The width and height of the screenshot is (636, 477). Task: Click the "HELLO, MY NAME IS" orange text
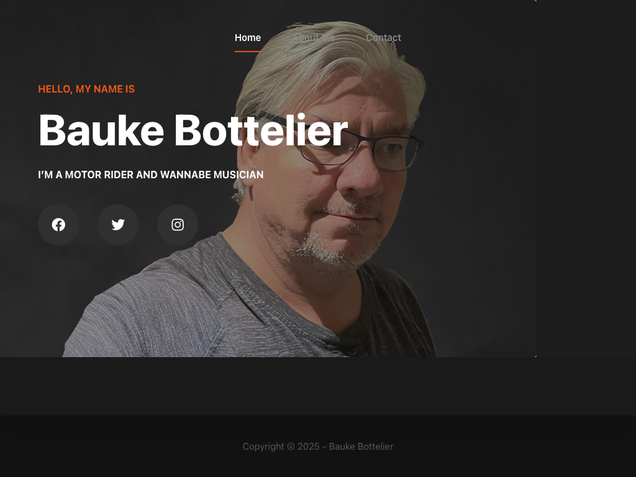[x=86, y=89]
